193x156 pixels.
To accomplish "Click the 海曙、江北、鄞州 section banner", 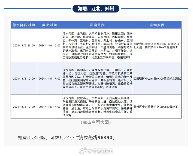I will [x=96, y=9].
